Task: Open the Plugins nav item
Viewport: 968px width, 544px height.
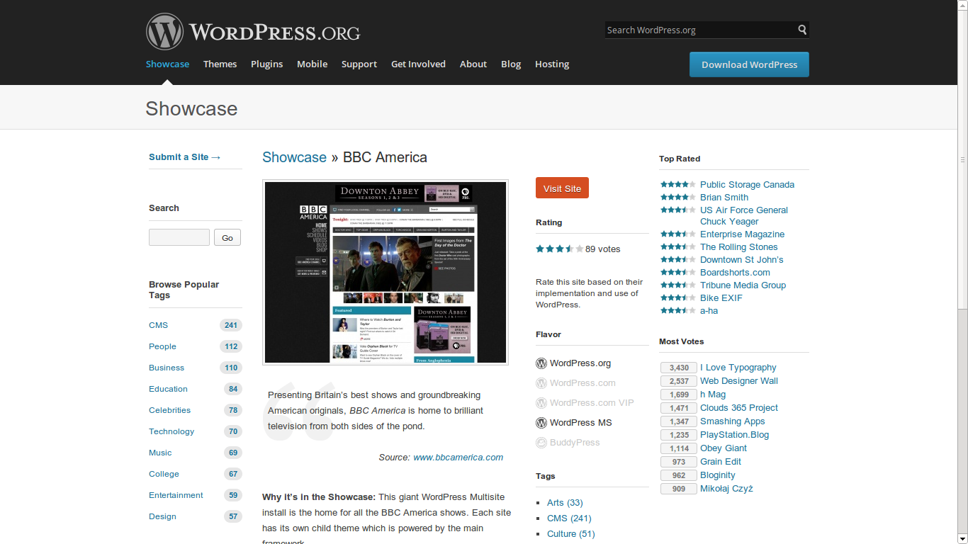Action: [266, 64]
